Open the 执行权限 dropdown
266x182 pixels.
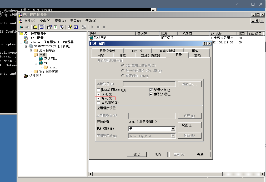pyautogui.click(x=173, y=129)
